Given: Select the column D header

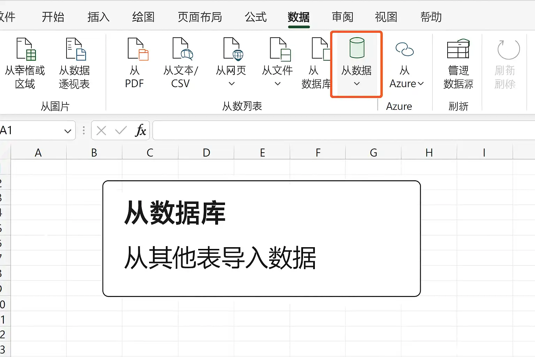Looking at the screenshot, I should (206, 153).
